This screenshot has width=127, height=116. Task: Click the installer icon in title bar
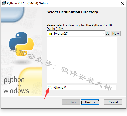(x=4, y=3)
